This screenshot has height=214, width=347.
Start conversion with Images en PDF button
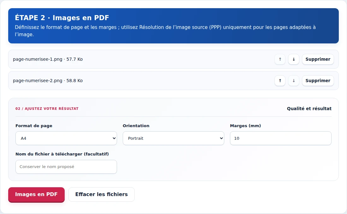(36, 194)
